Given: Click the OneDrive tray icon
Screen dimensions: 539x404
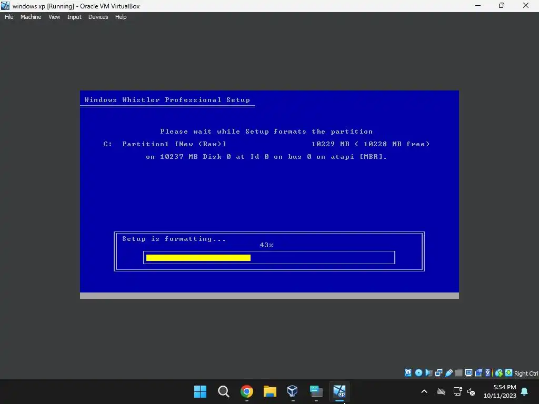Looking at the screenshot, I should tap(441, 391).
